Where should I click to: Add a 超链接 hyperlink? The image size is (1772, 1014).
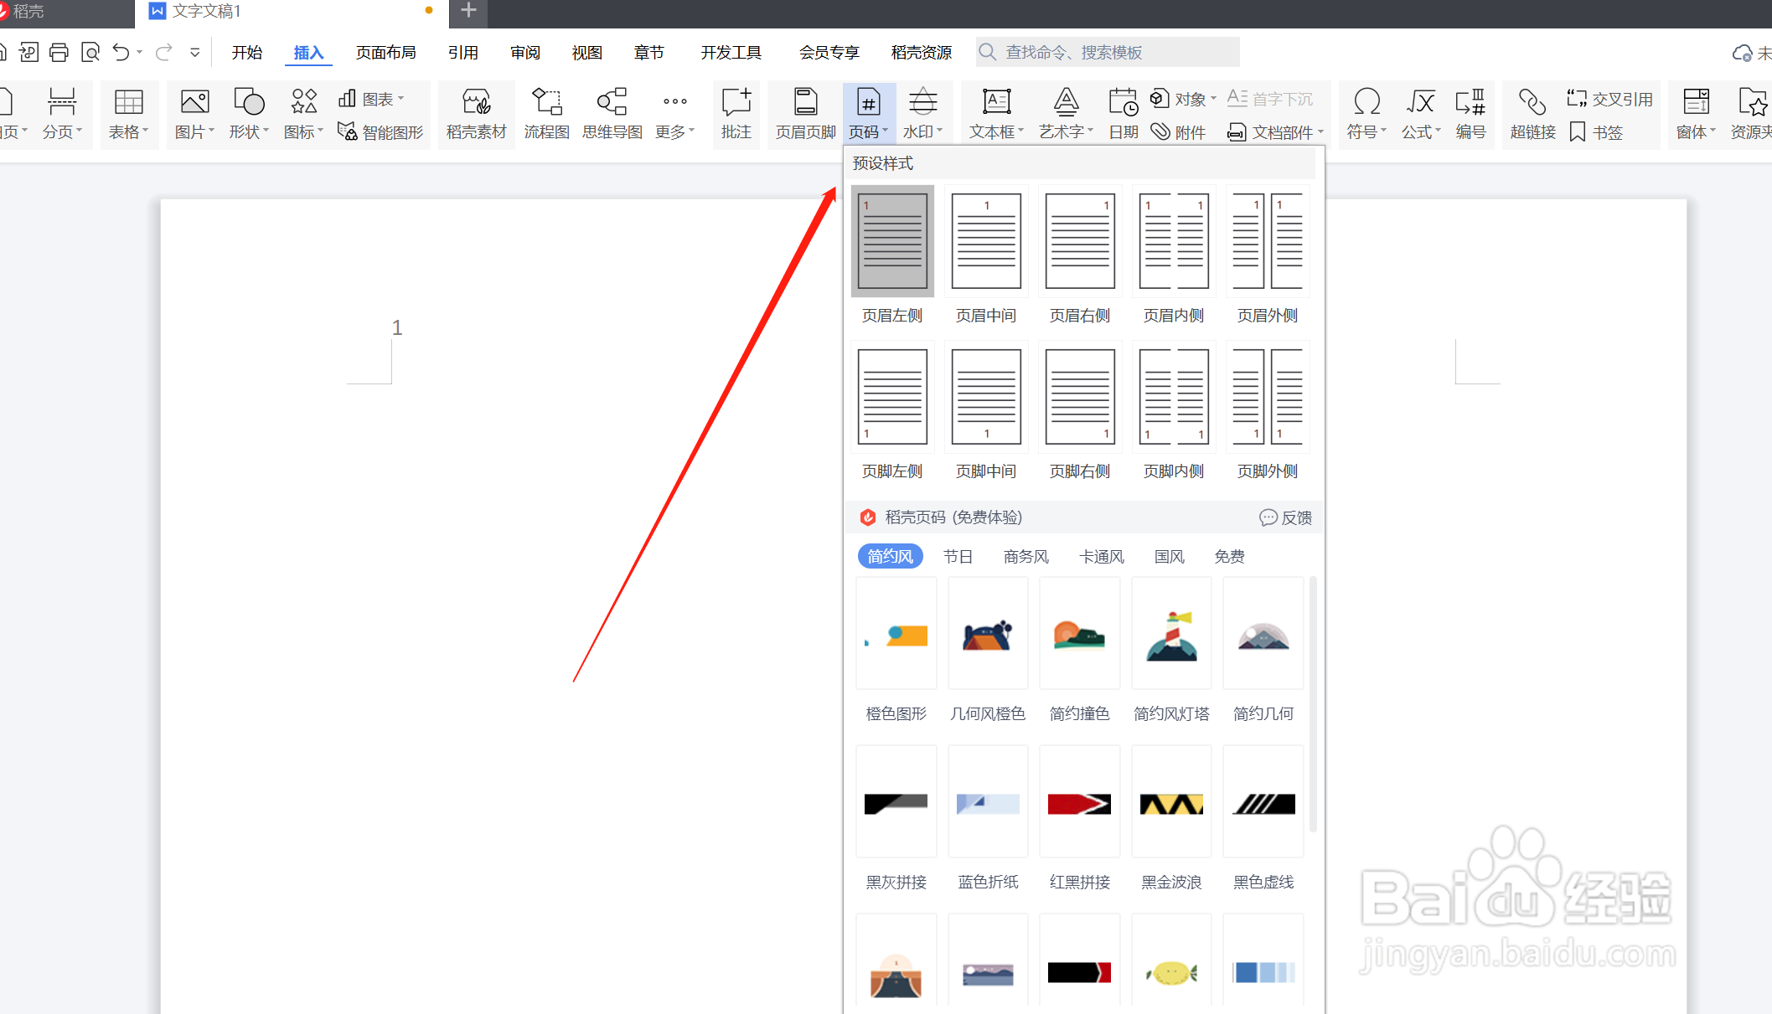1532,113
